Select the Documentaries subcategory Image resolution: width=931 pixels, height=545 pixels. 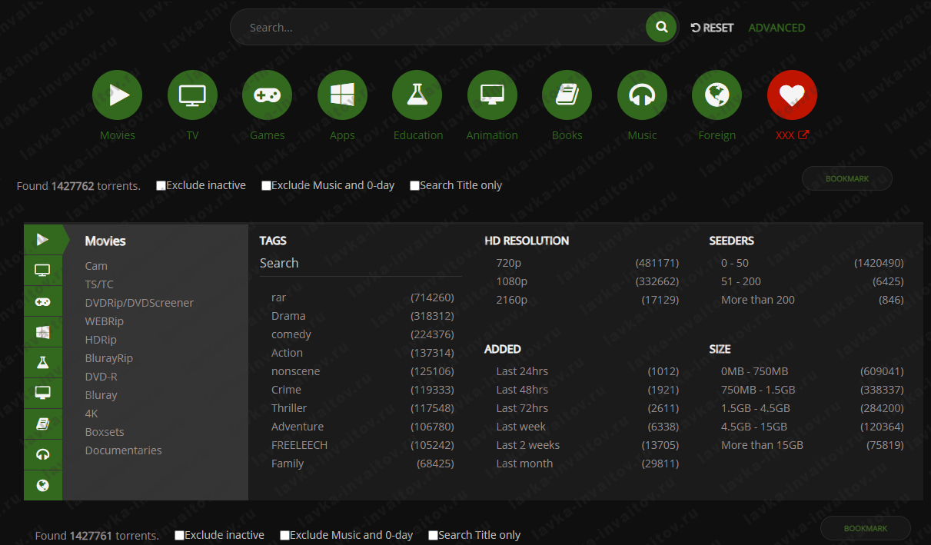tap(123, 450)
